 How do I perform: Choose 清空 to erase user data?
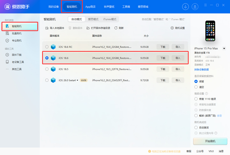(x=196, y=87)
